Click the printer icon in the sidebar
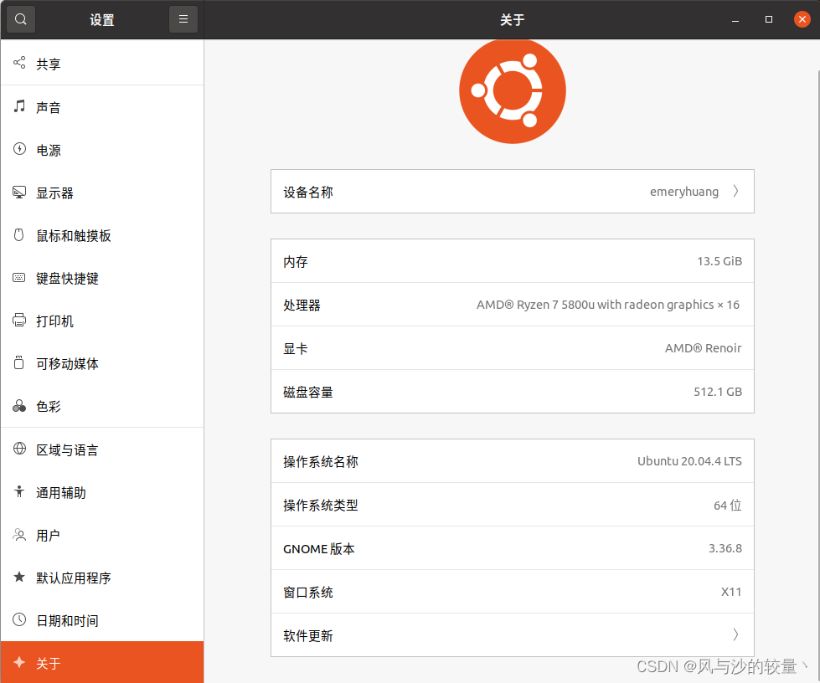The height and width of the screenshot is (683, 820). [x=19, y=320]
